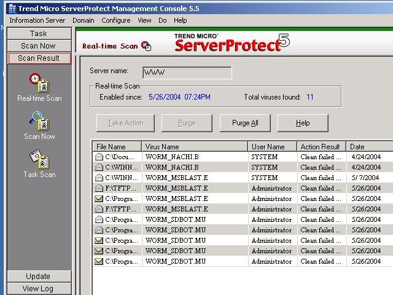
Task: Select the Scan Result sidebar tab
Action: point(39,58)
